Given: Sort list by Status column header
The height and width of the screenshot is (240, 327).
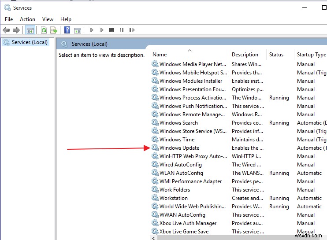Looking at the screenshot, I should tap(276, 55).
